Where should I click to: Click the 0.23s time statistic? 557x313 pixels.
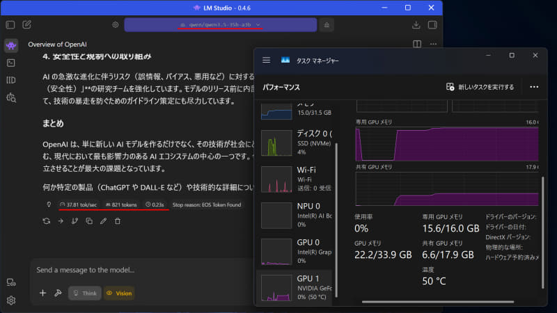point(155,204)
